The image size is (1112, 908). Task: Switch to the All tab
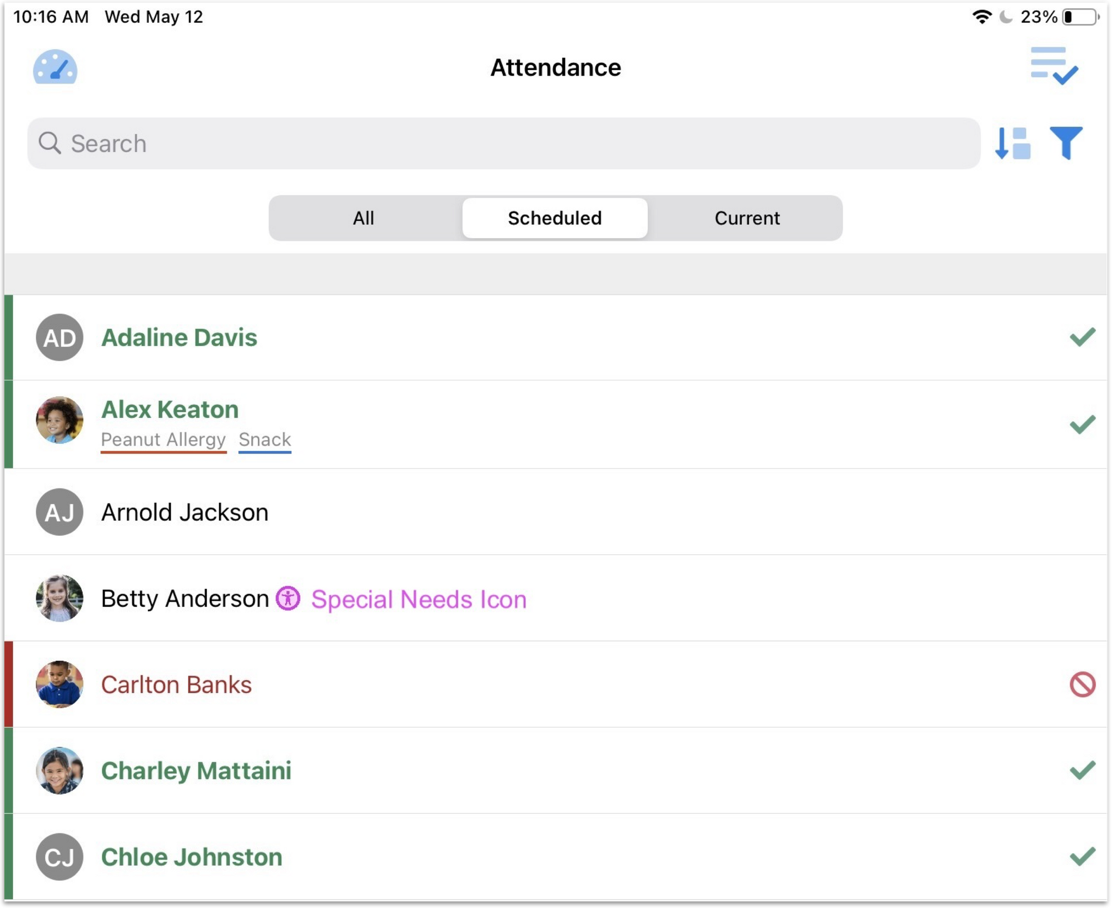[364, 218]
